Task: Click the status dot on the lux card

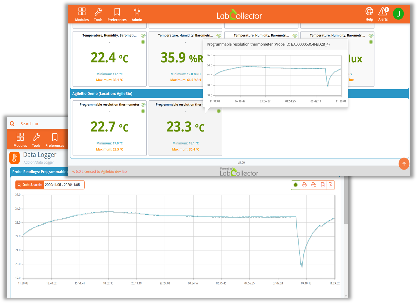Action: point(371,42)
